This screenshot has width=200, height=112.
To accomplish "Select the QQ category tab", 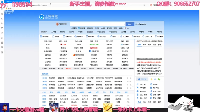I will 104,92.
